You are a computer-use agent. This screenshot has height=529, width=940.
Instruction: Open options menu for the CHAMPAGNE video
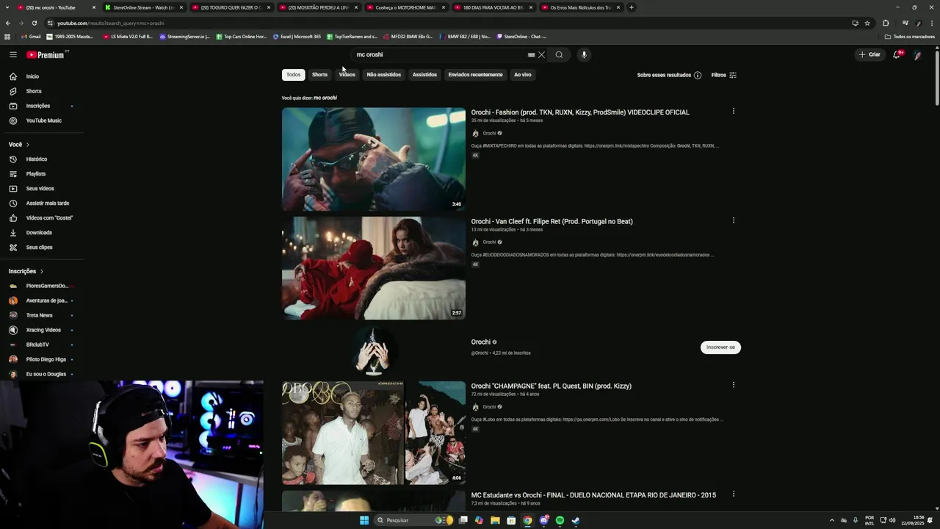(x=733, y=385)
